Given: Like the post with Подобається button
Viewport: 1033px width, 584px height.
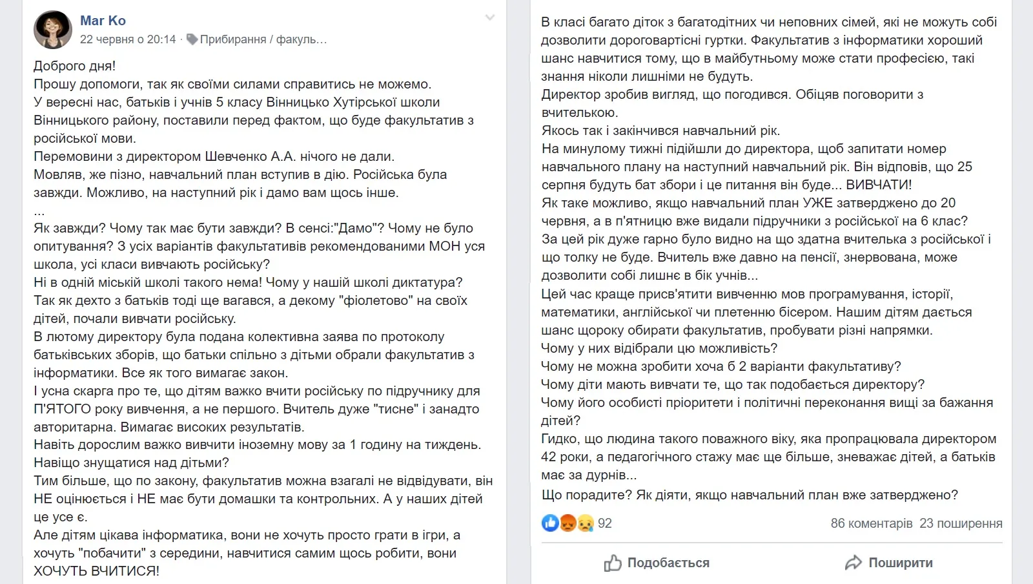Looking at the screenshot, I should (657, 563).
